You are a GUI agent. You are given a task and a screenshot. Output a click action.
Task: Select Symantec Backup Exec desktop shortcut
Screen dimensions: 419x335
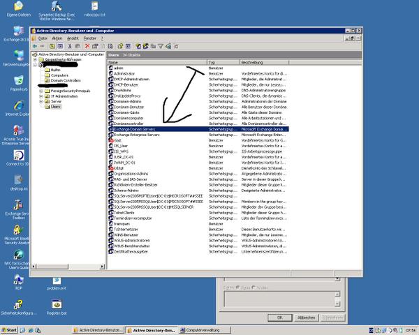tap(57, 10)
